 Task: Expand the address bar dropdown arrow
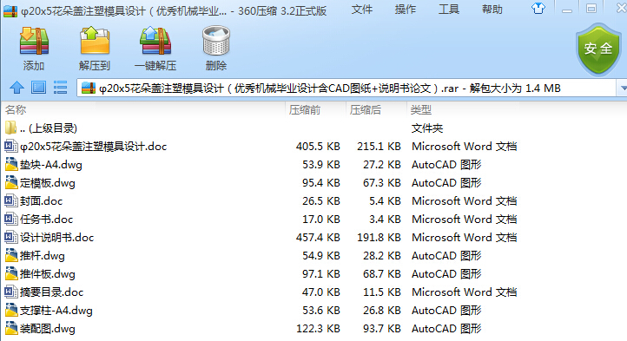622,88
